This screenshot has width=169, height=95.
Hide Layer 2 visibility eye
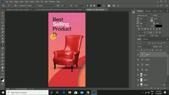[x=138, y=80]
